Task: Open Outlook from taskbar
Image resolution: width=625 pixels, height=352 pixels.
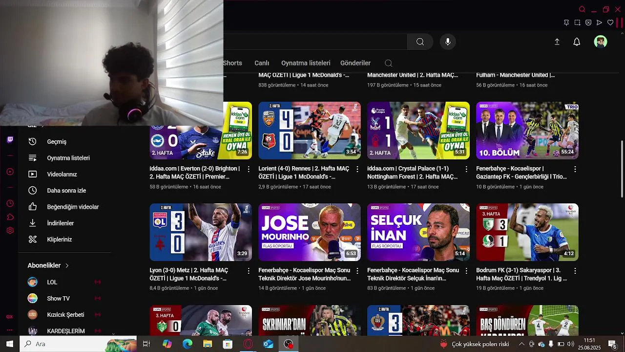Action: [268, 344]
